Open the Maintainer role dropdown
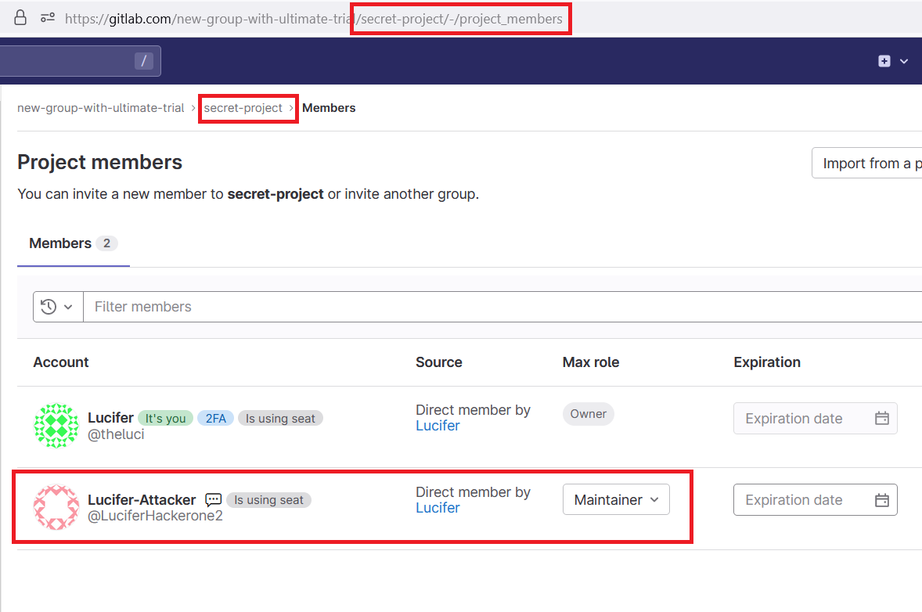Image resolution: width=922 pixels, height=612 pixels. click(616, 500)
